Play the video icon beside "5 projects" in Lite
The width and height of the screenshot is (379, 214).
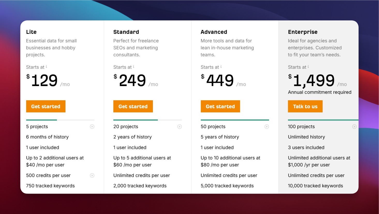[x=92, y=127]
